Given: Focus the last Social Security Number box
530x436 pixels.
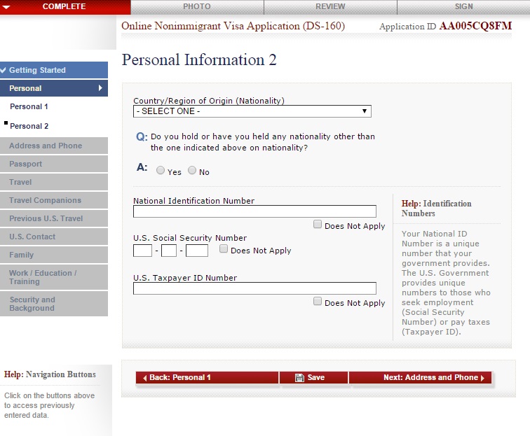Looking at the screenshot, I should 197,251.
